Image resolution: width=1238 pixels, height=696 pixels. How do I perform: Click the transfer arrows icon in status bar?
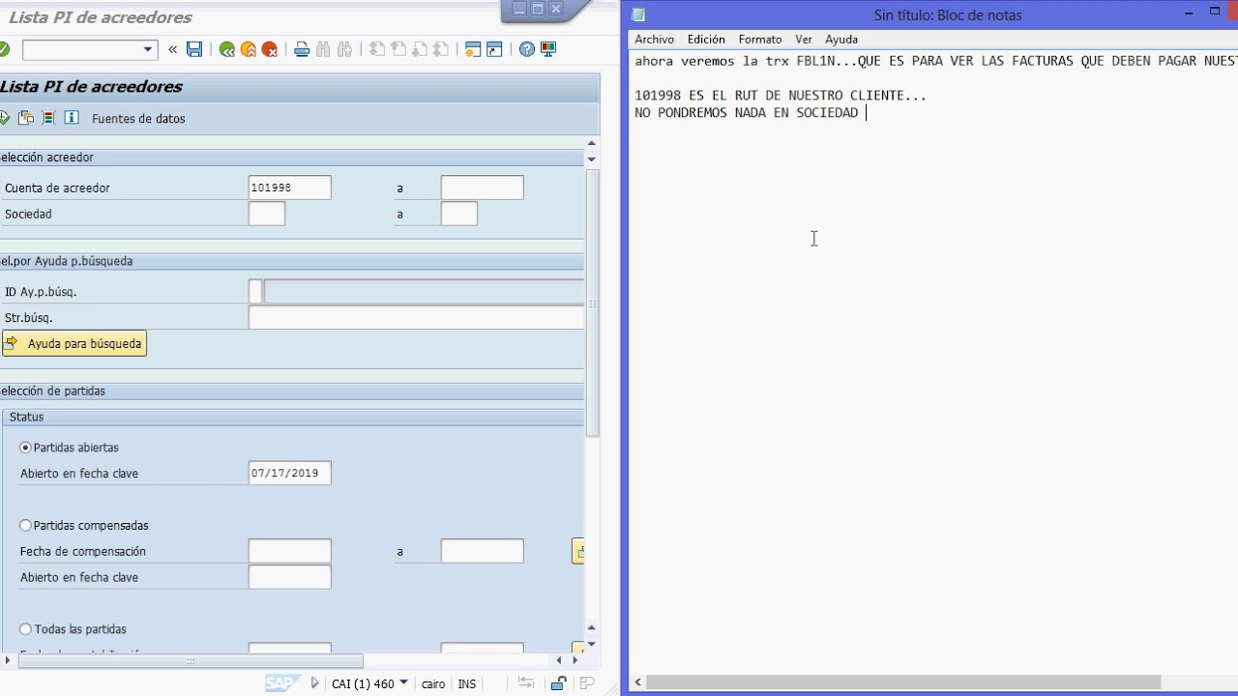(x=526, y=682)
